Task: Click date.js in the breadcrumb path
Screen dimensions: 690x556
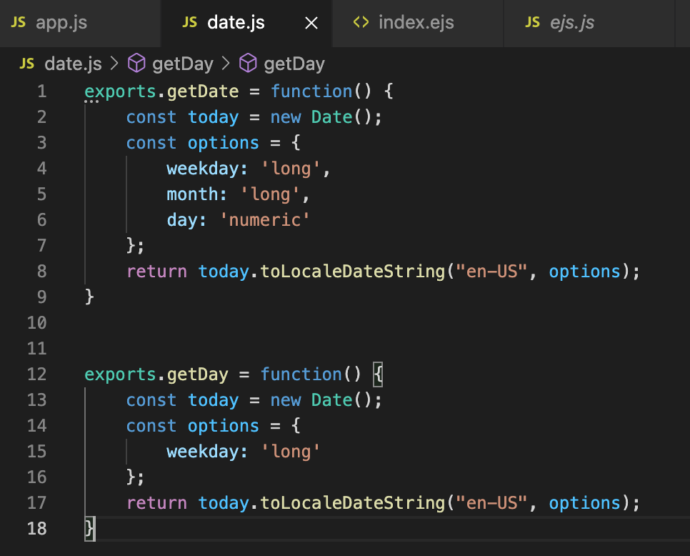Action: click(x=73, y=64)
